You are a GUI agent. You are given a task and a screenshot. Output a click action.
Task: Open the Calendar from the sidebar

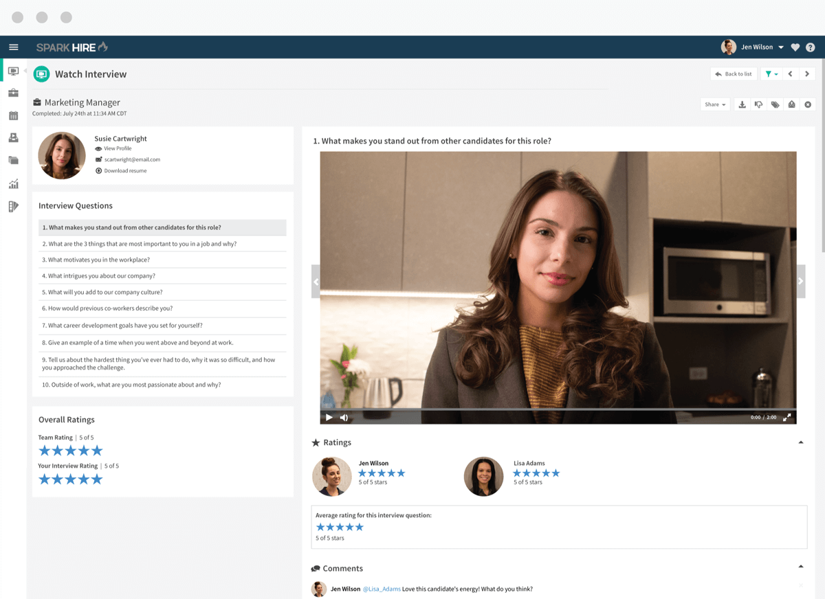click(14, 115)
